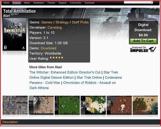Image resolution: width=161 pixels, height=129 pixels.
Task: View the fifth red terrain explosion screenshot
Action: [x=119, y=105]
